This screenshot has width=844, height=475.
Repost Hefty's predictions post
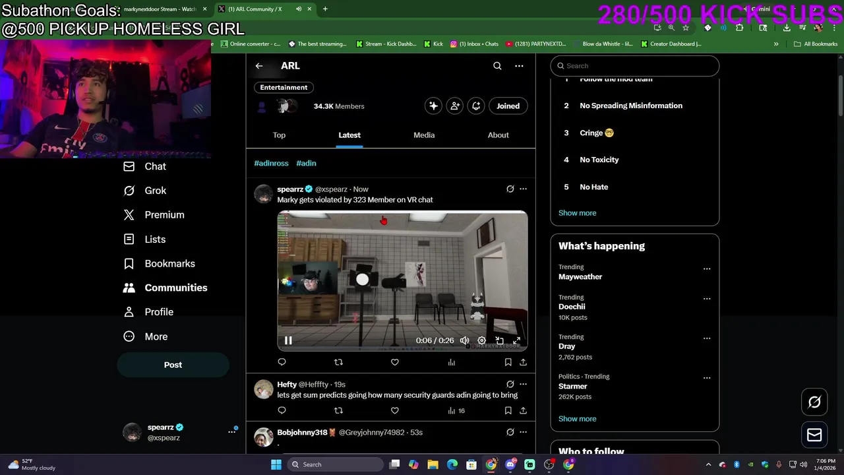tap(338, 410)
